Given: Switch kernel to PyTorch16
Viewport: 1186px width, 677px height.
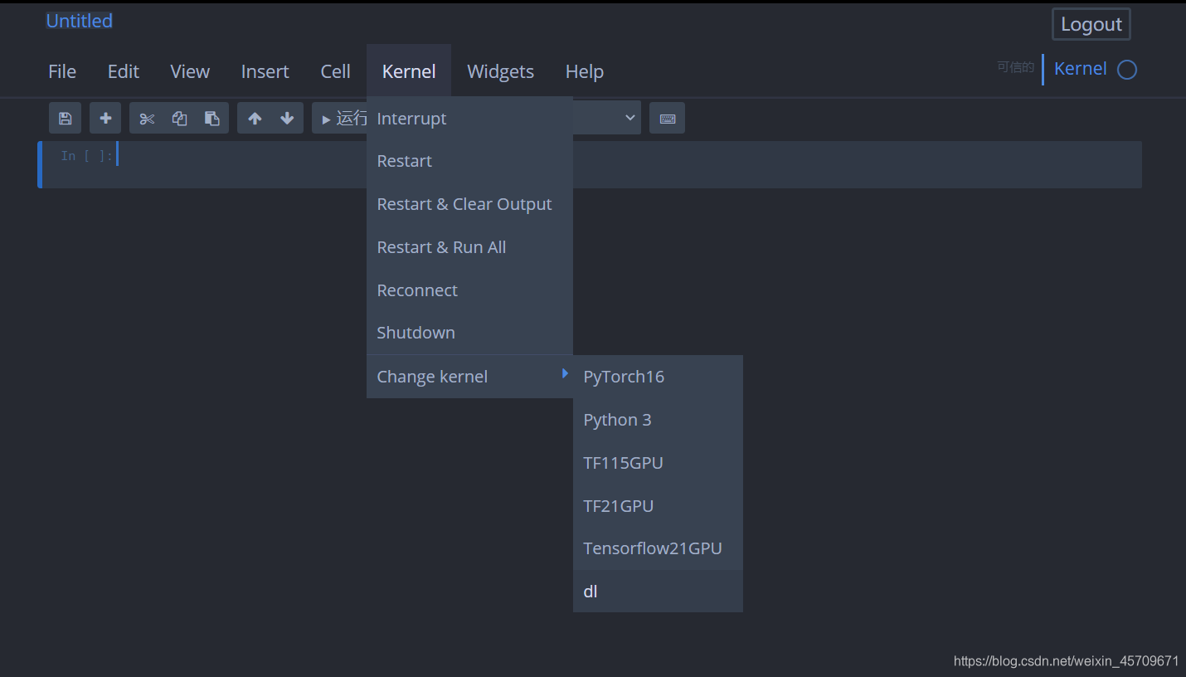Looking at the screenshot, I should (x=658, y=377).
